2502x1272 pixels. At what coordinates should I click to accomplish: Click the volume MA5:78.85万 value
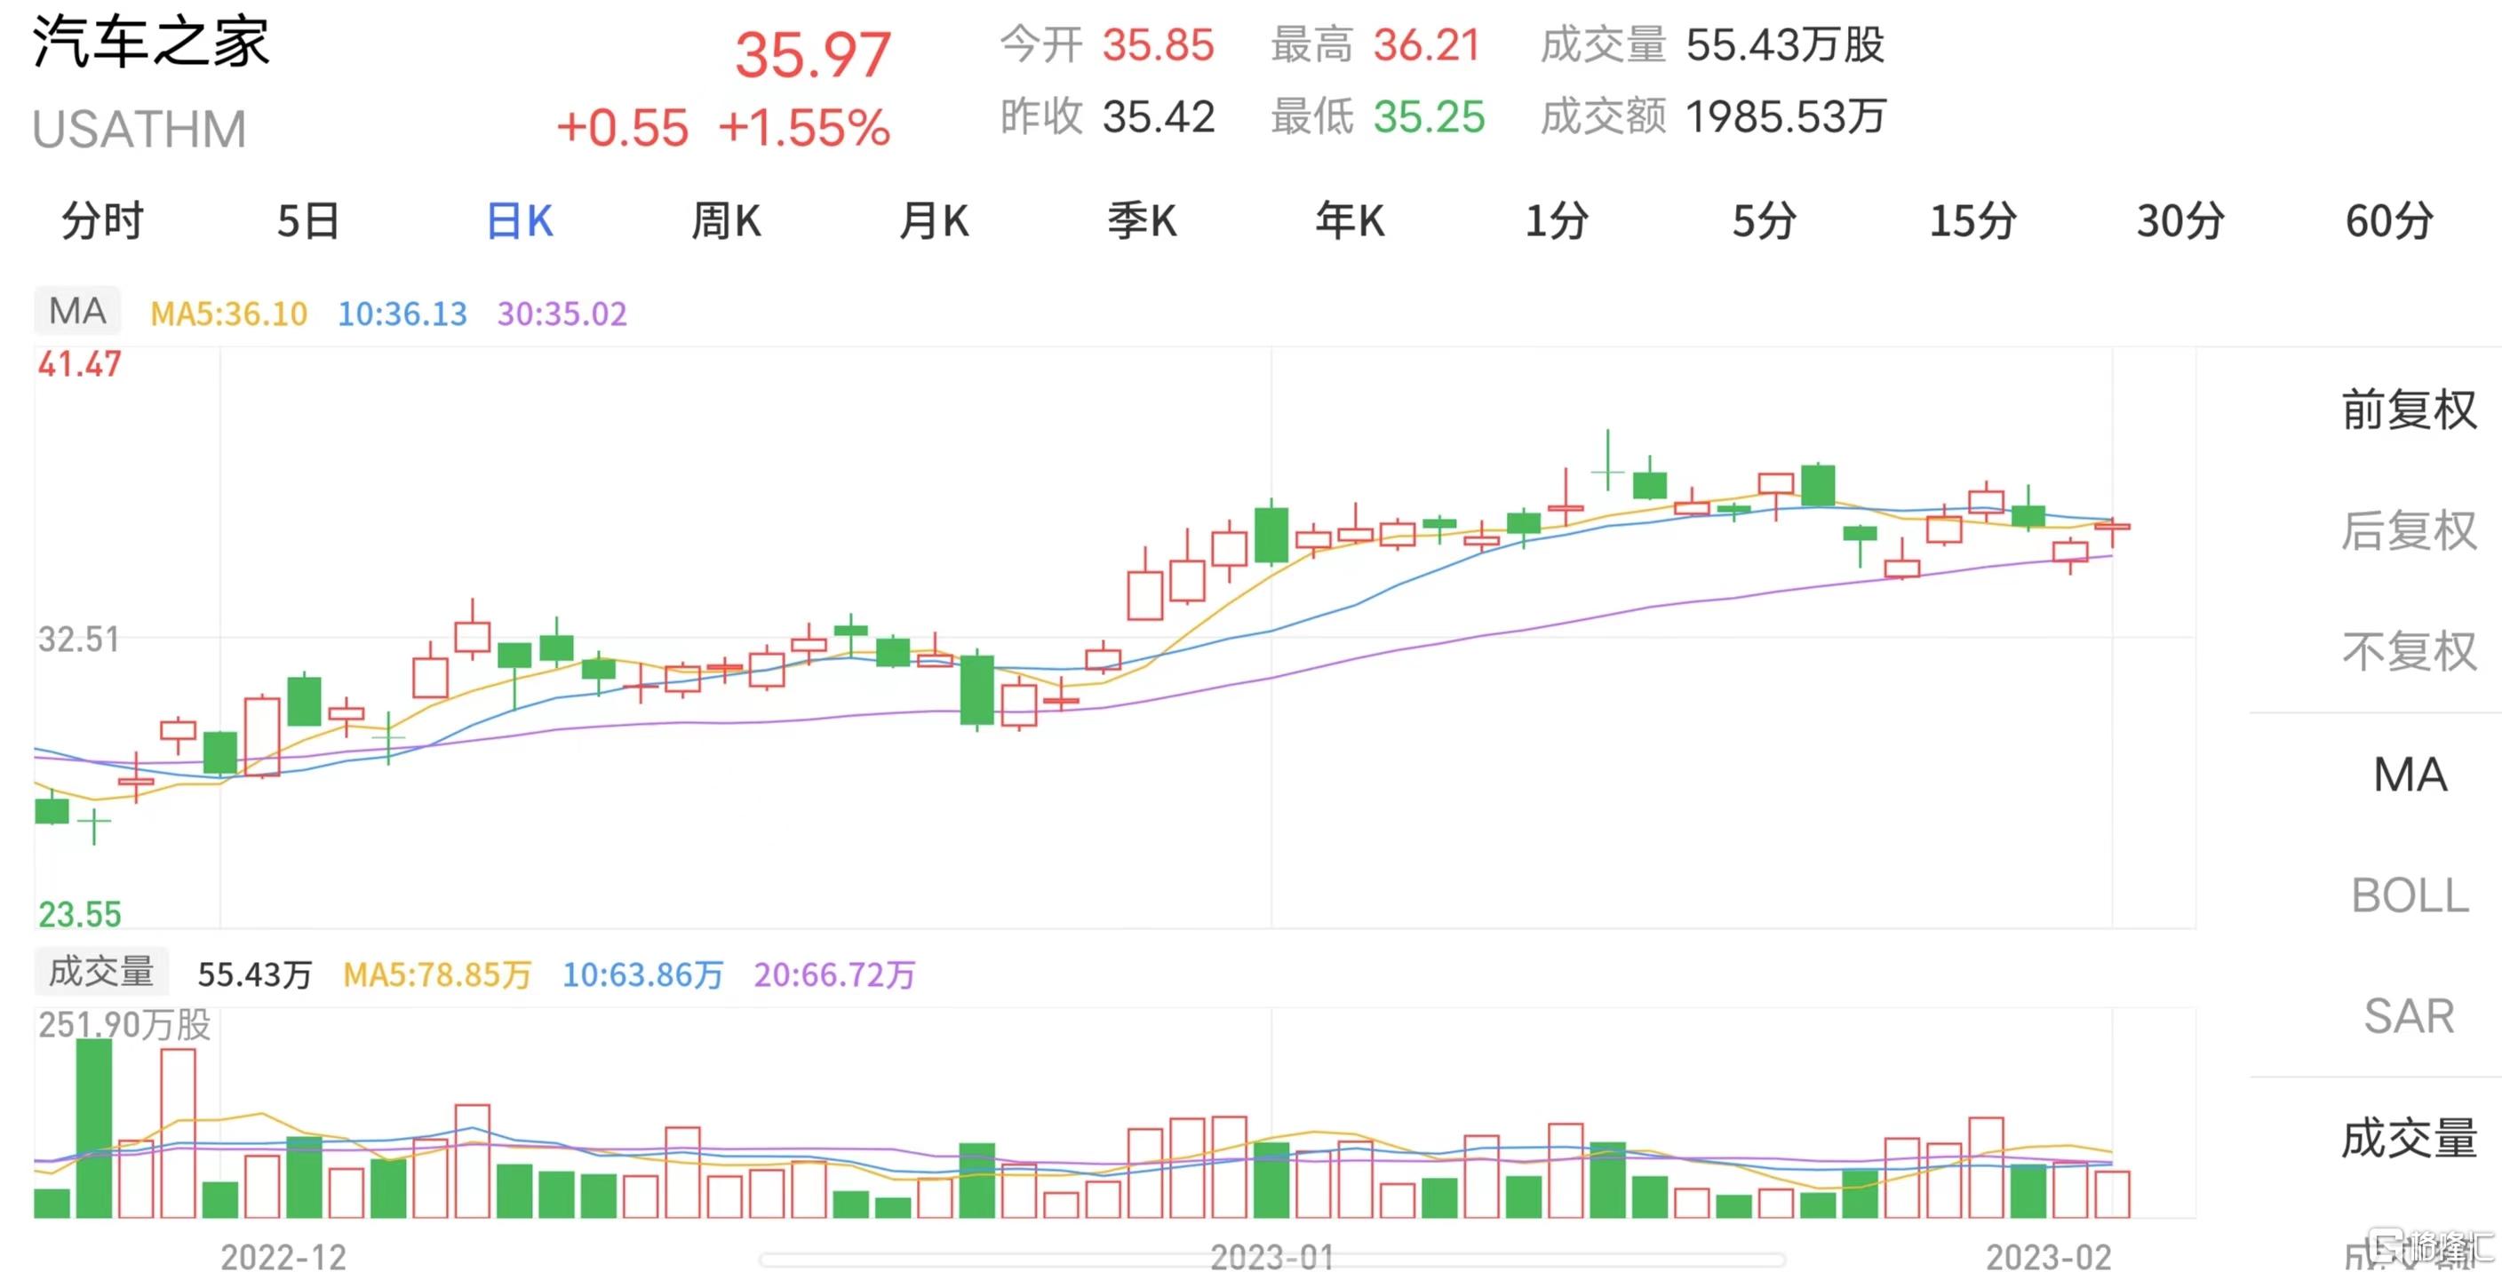tap(437, 974)
